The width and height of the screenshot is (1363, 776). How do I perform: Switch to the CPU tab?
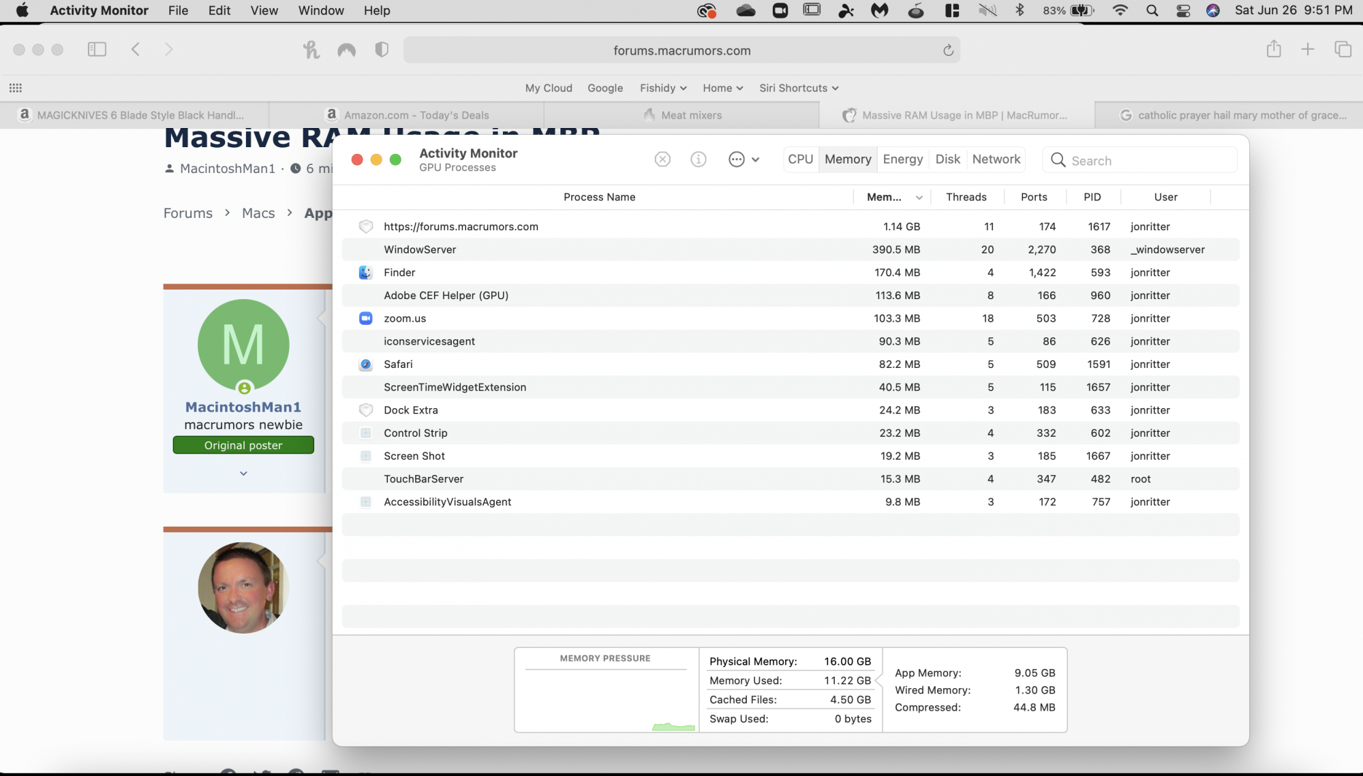[800, 159]
